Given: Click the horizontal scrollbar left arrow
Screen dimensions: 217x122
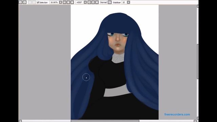Looking at the screenshot, I should tap(20, 121).
